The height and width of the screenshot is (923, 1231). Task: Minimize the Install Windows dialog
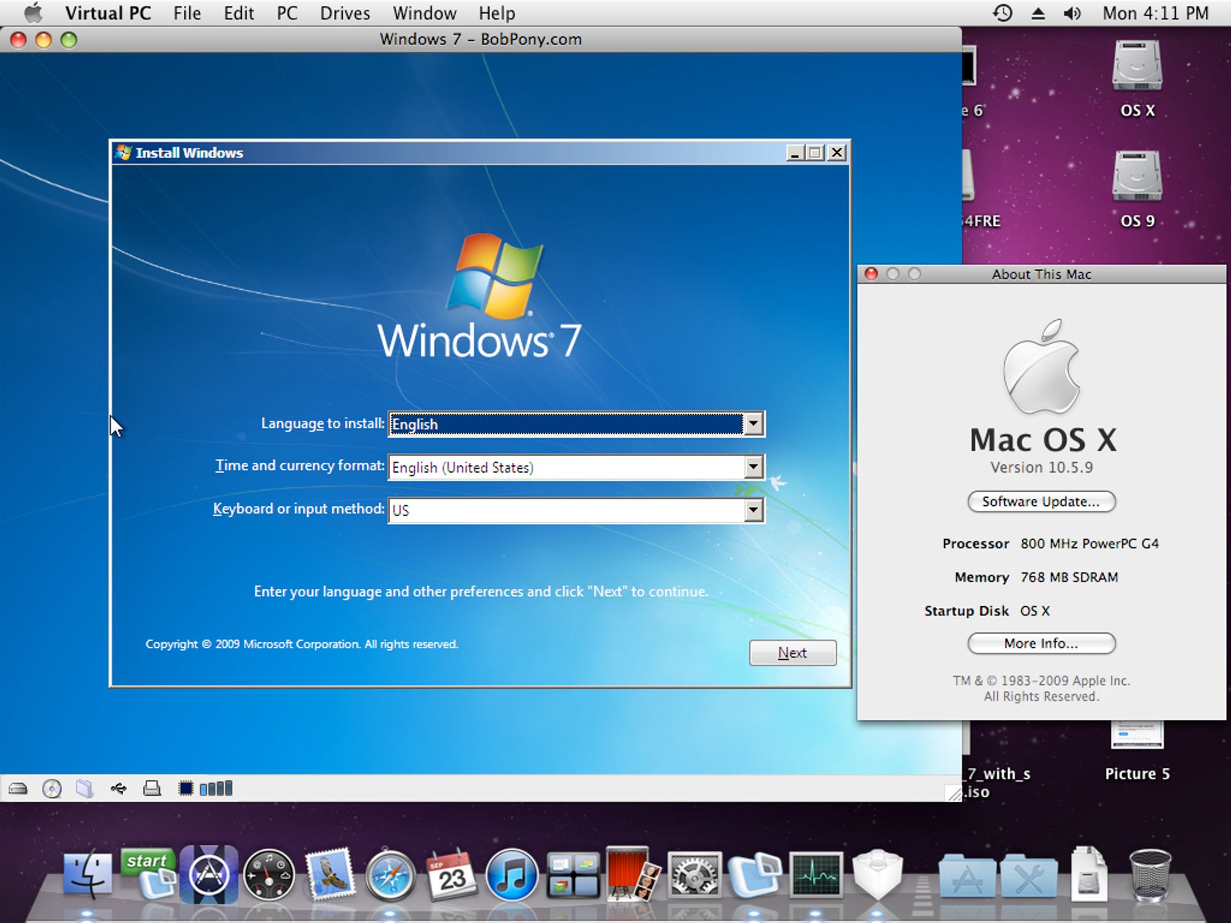[x=795, y=153]
